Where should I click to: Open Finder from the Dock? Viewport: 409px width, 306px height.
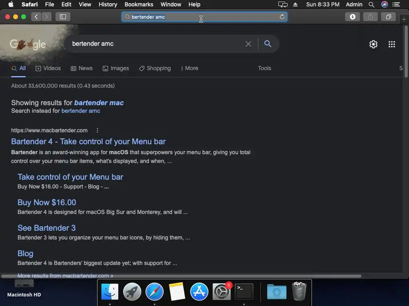pyautogui.click(x=110, y=292)
